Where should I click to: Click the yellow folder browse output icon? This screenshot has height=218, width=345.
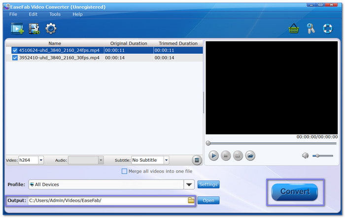[191, 200]
